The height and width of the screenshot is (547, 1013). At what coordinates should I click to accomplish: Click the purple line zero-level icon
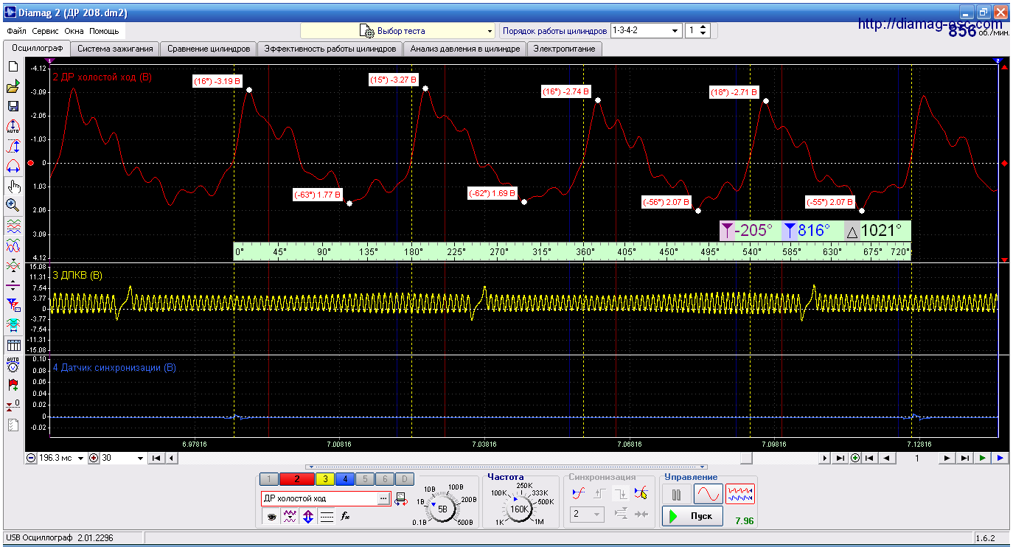(13, 285)
